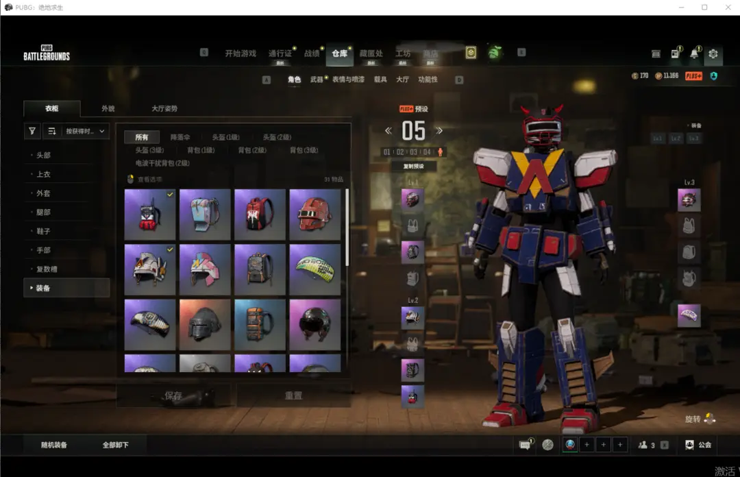Open the settings gear icon
The image size is (740, 477).
[713, 53]
